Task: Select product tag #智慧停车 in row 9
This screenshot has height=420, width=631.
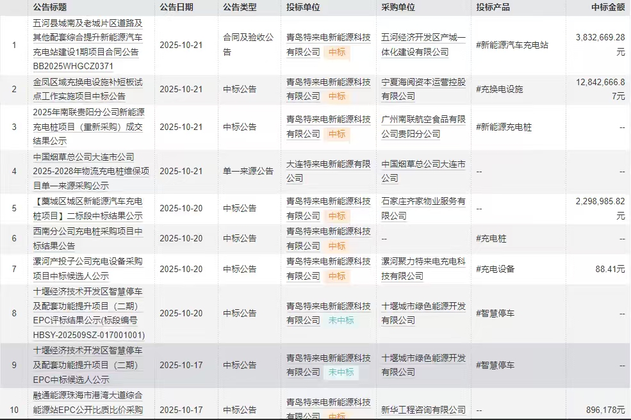Action: (x=495, y=366)
